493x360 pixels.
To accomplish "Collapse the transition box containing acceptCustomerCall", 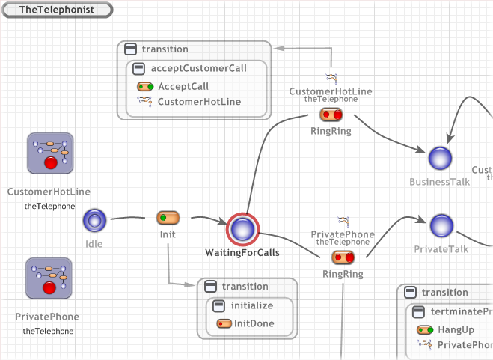I will 130,49.
